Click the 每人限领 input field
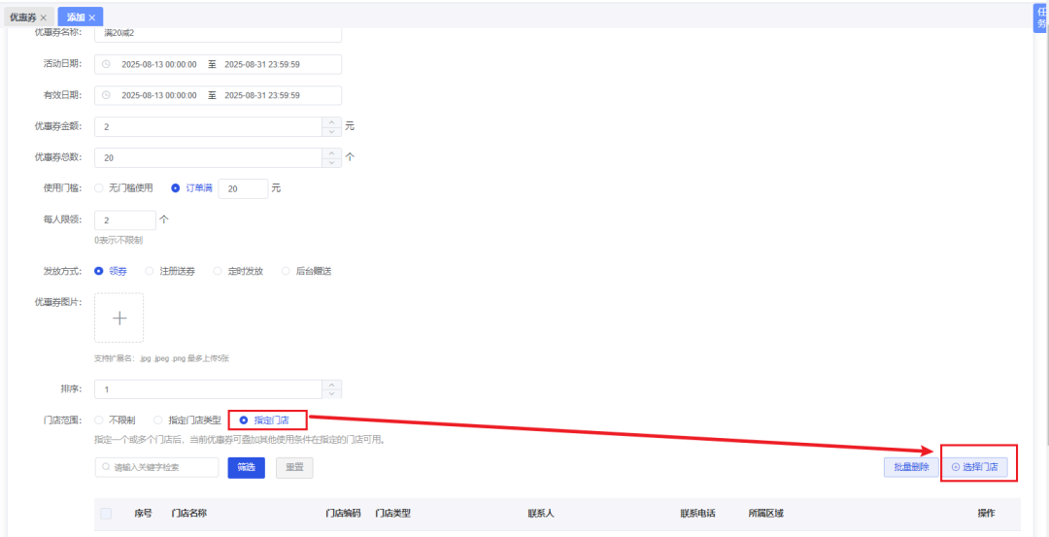Screen dimensions: 1049x537 pyautogui.click(x=125, y=220)
